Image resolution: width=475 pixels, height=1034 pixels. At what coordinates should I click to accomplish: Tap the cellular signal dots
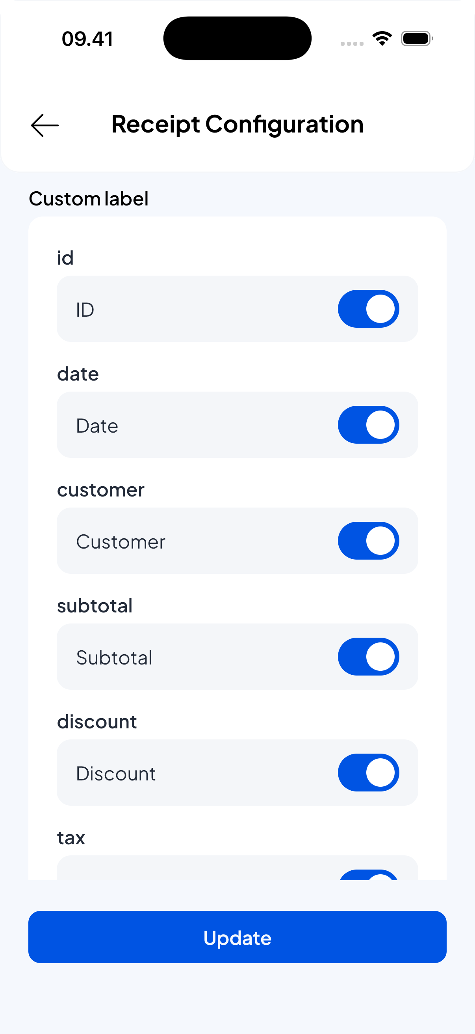click(352, 43)
